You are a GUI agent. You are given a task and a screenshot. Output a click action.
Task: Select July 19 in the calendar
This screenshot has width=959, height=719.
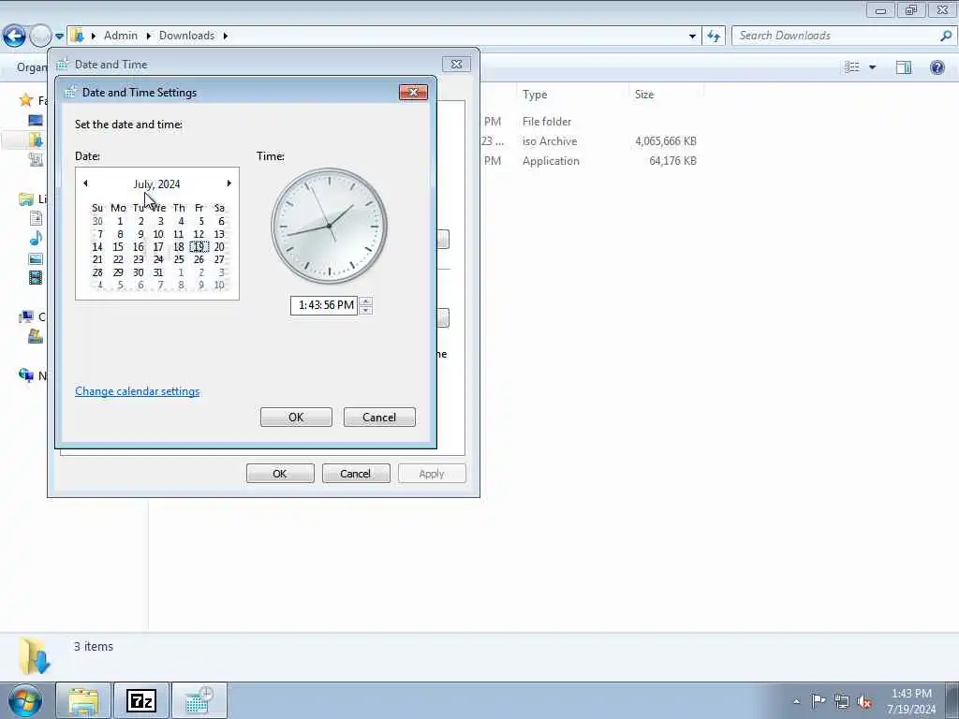(x=199, y=247)
